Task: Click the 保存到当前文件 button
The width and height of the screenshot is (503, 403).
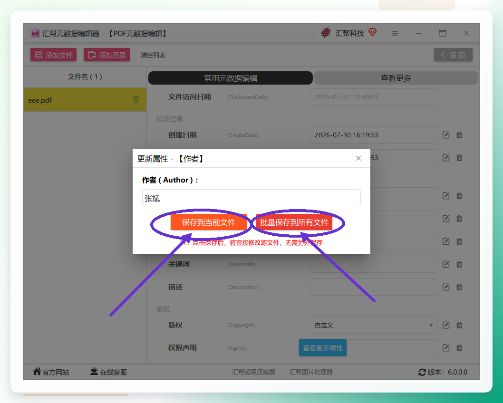Action: (x=209, y=222)
